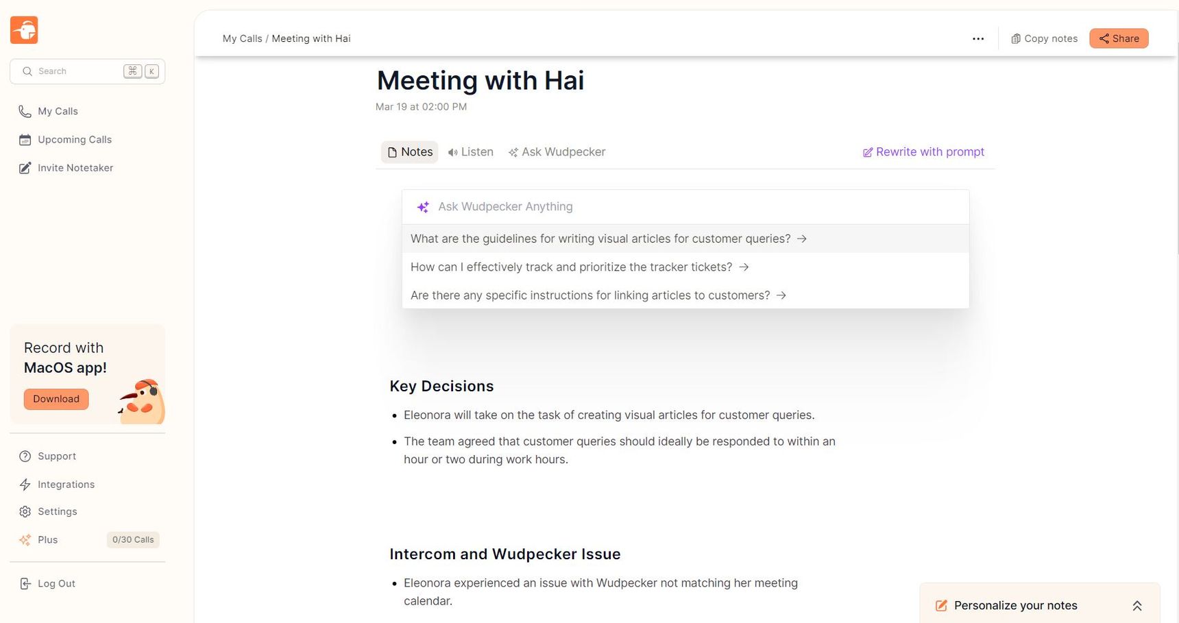This screenshot has width=1179, height=623.
Task: Open My Calls in sidebar
Action: tap(58, 111)
